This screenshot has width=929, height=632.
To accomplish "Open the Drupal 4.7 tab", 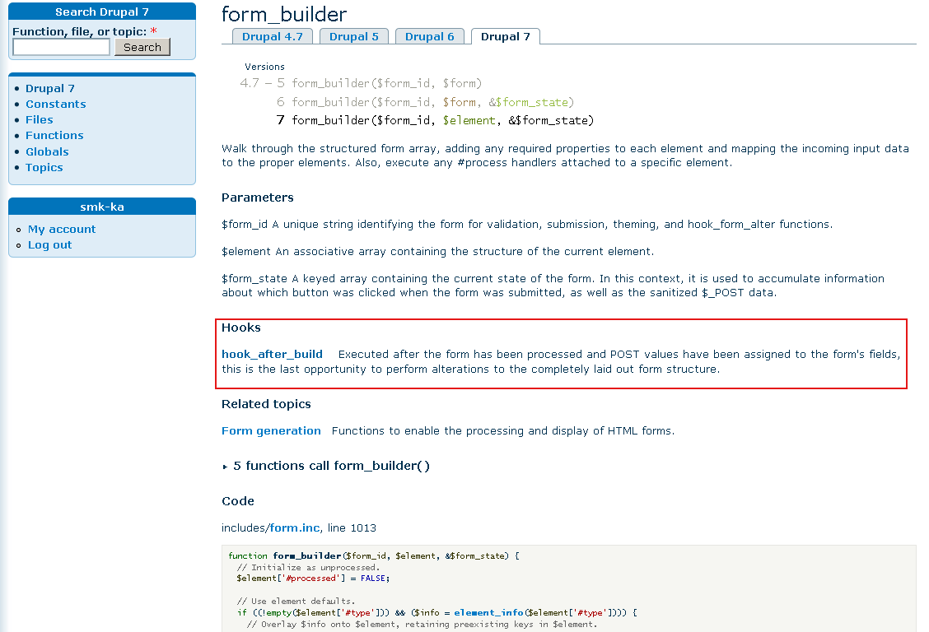I will tap(273, 37).
